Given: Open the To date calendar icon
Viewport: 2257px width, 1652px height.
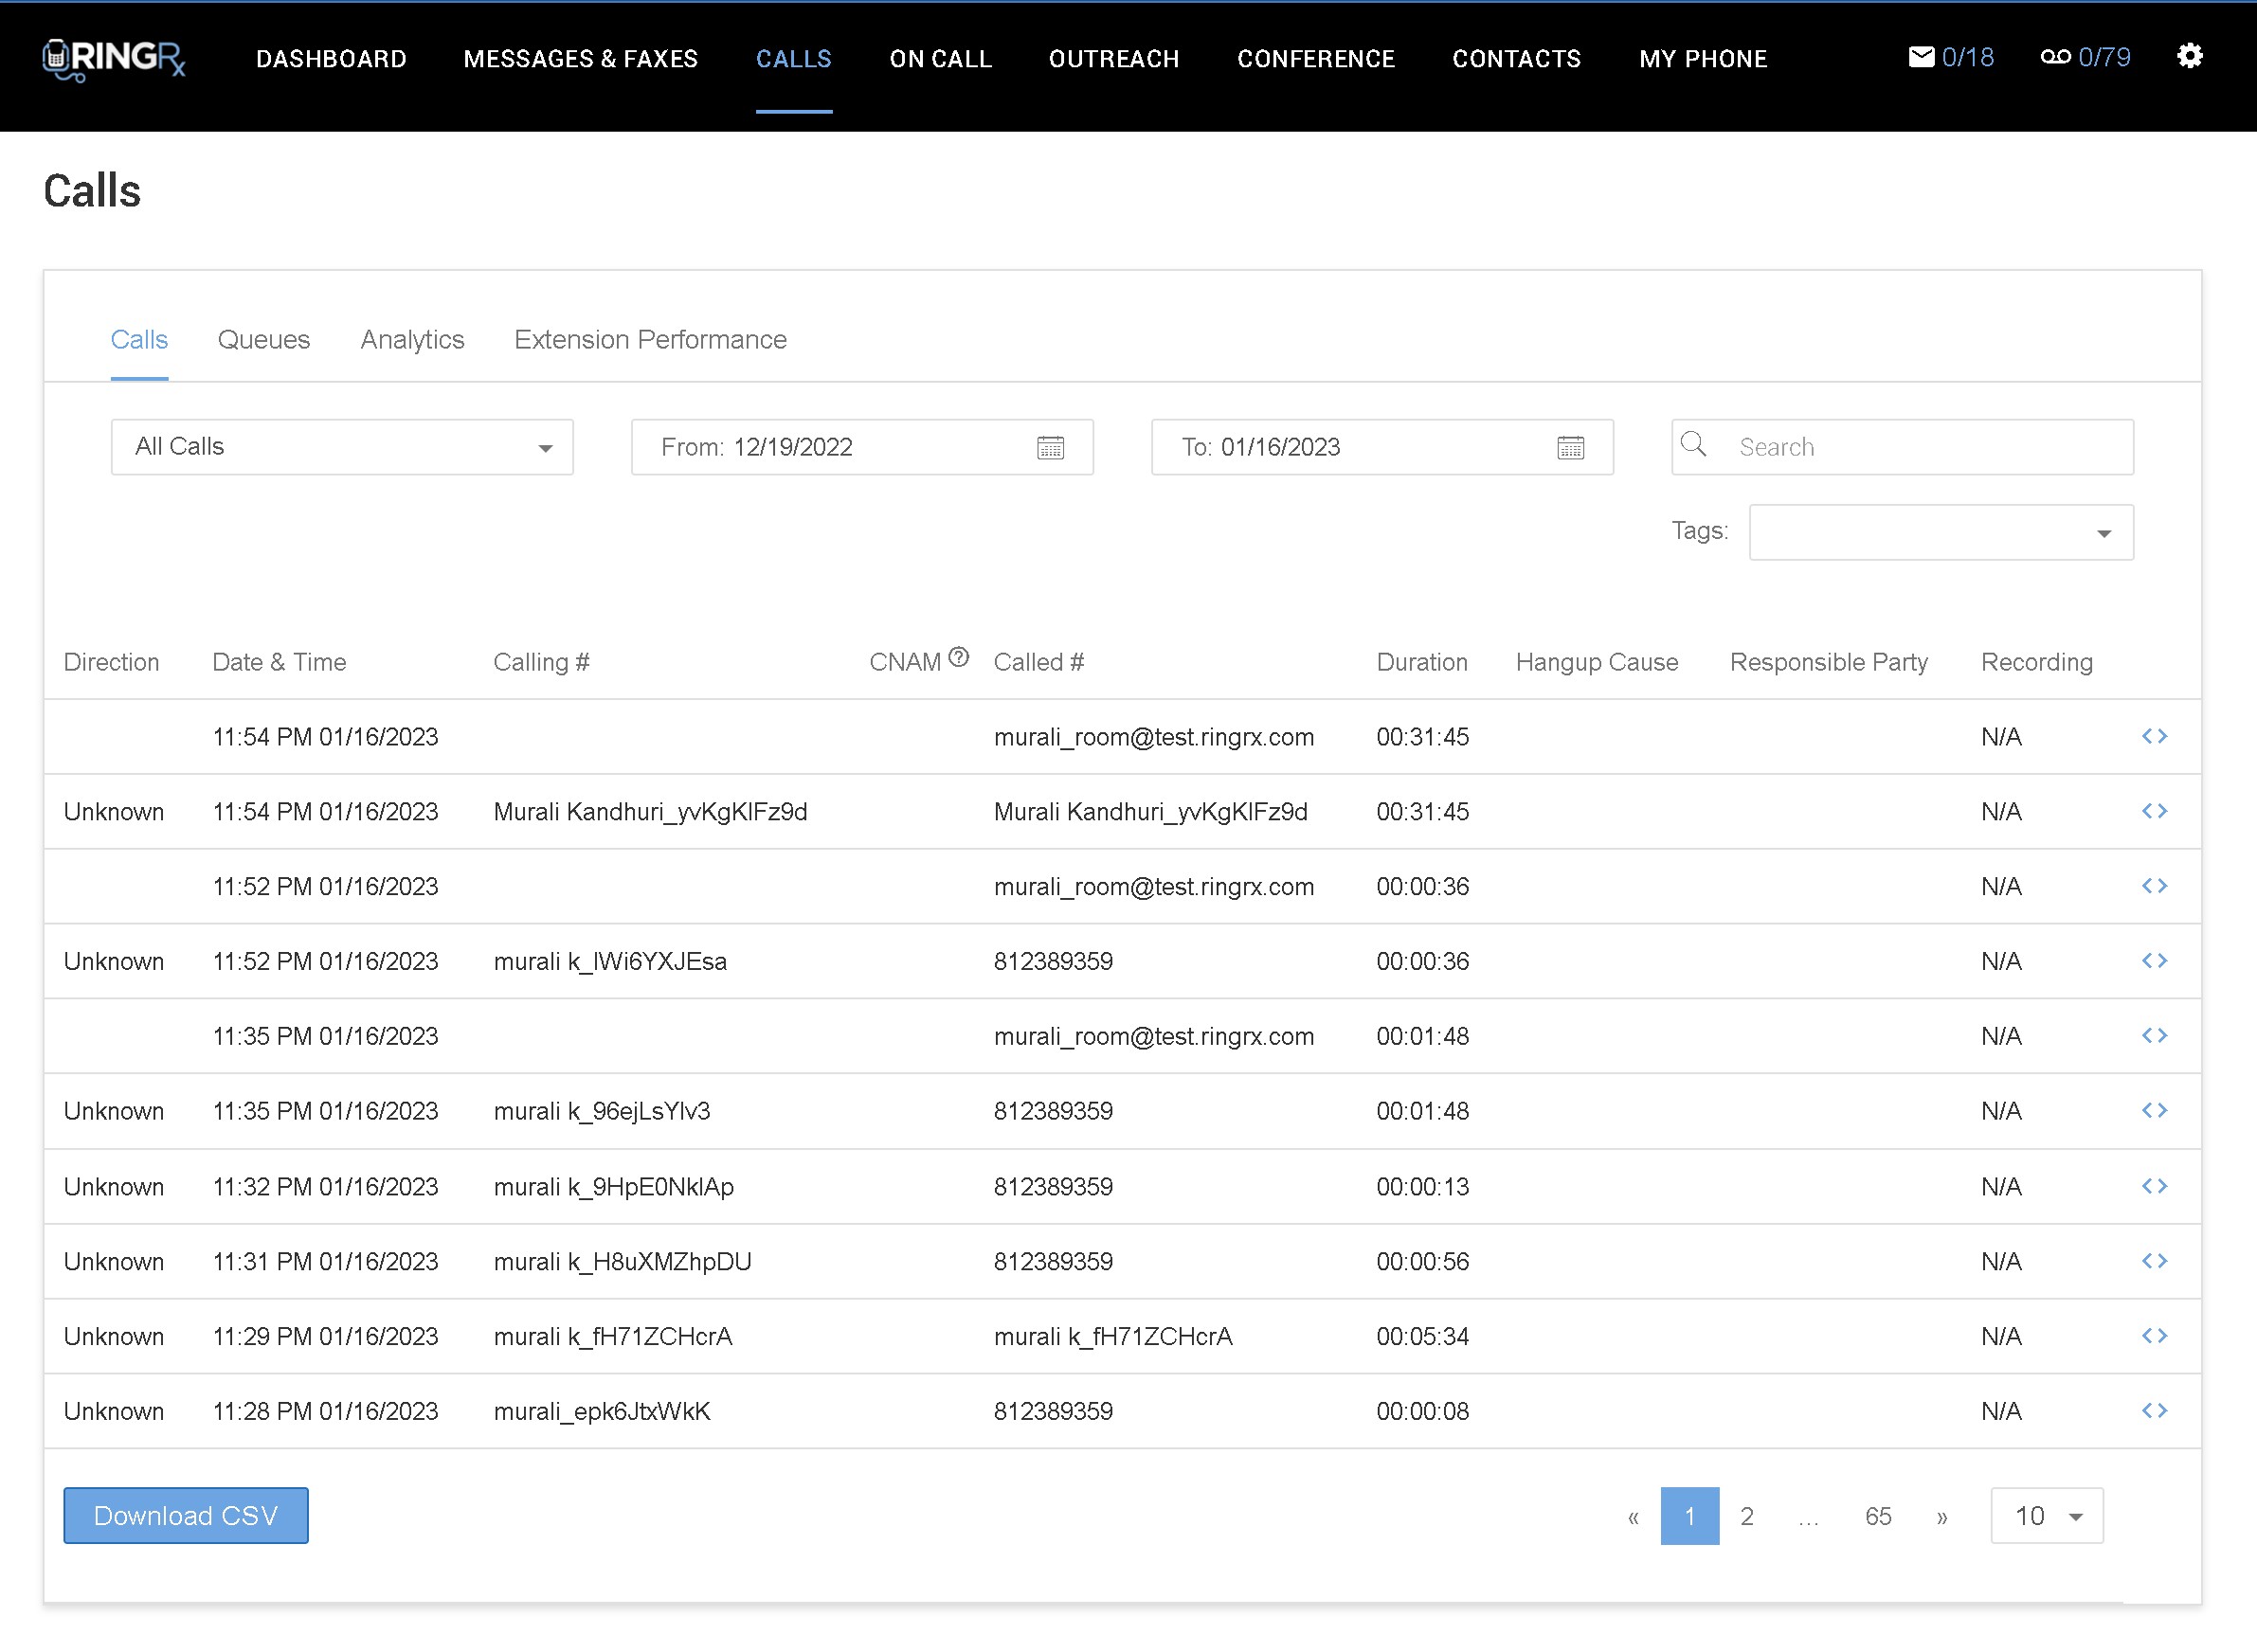Looking at the screenshot, I should [x=1570, y=447].
